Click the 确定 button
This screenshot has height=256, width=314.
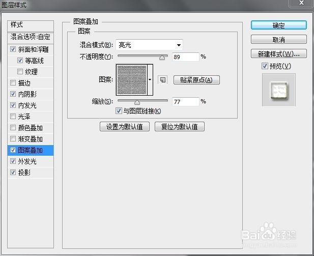[x=278, y=25]
